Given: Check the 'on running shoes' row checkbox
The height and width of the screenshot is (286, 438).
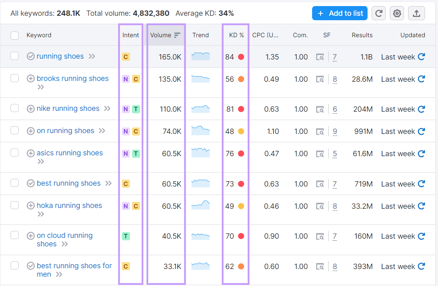Looking at the screenshot, I should (15, 130).
